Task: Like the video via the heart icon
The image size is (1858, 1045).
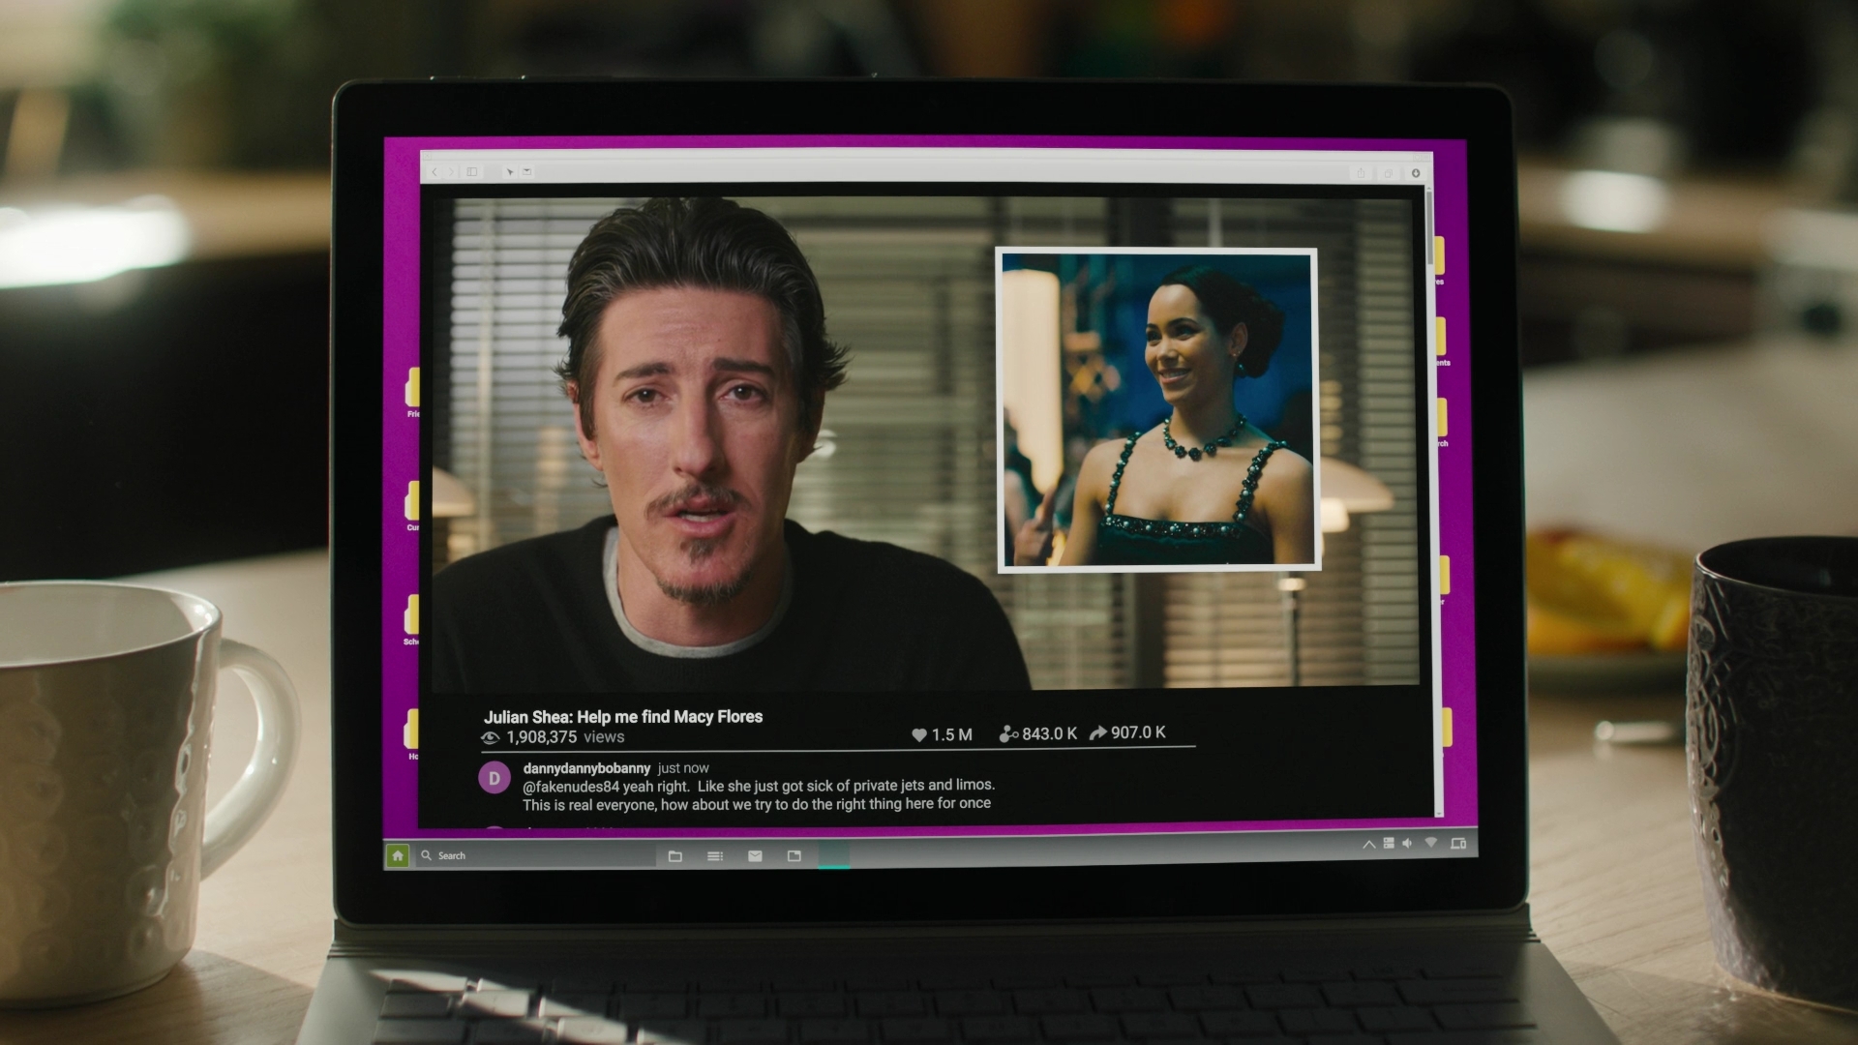Action: point(919,735)
